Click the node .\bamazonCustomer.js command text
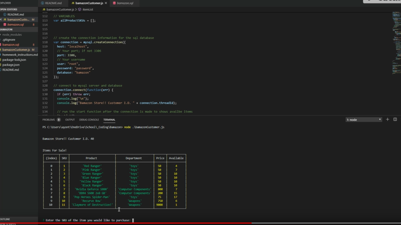This screenshot has height=225, width=401. (144, 127)
